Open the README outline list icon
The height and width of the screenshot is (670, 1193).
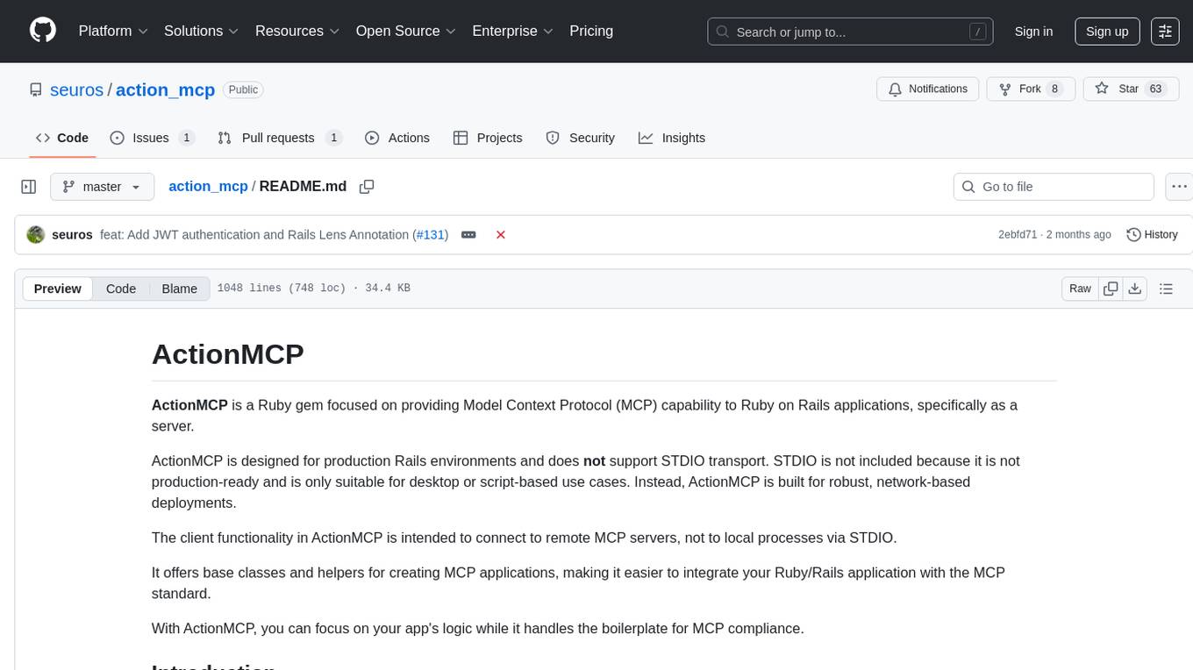coord(1166,289)
